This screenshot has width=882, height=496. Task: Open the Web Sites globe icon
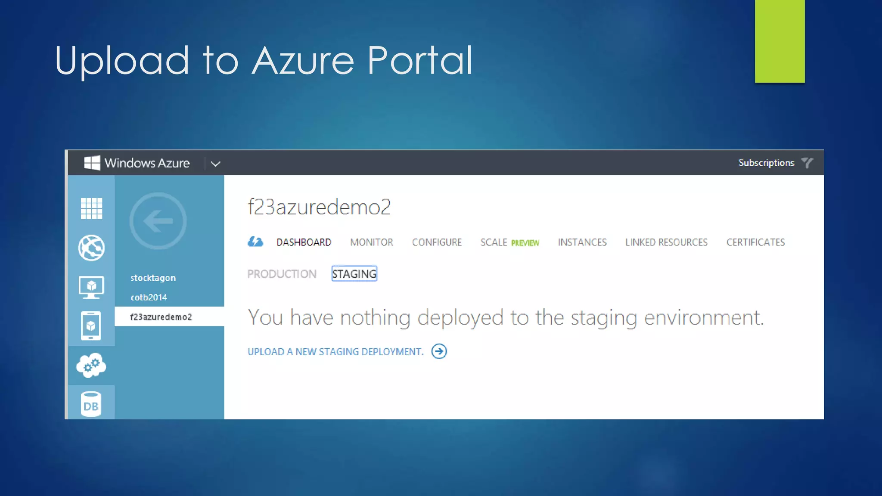tap(91, 248)
